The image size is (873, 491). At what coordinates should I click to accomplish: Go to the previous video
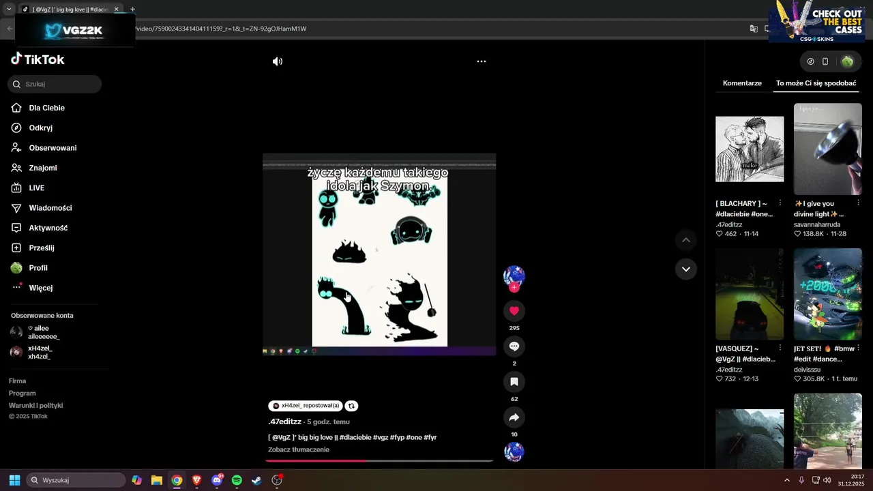coord(686,240)
